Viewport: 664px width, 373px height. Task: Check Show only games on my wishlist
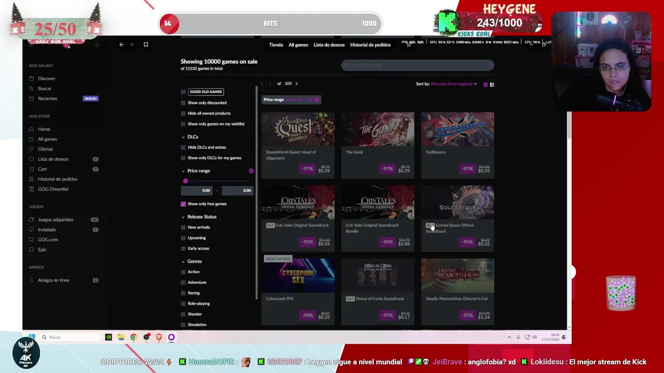pyautogui.click(x=183, y=124)
